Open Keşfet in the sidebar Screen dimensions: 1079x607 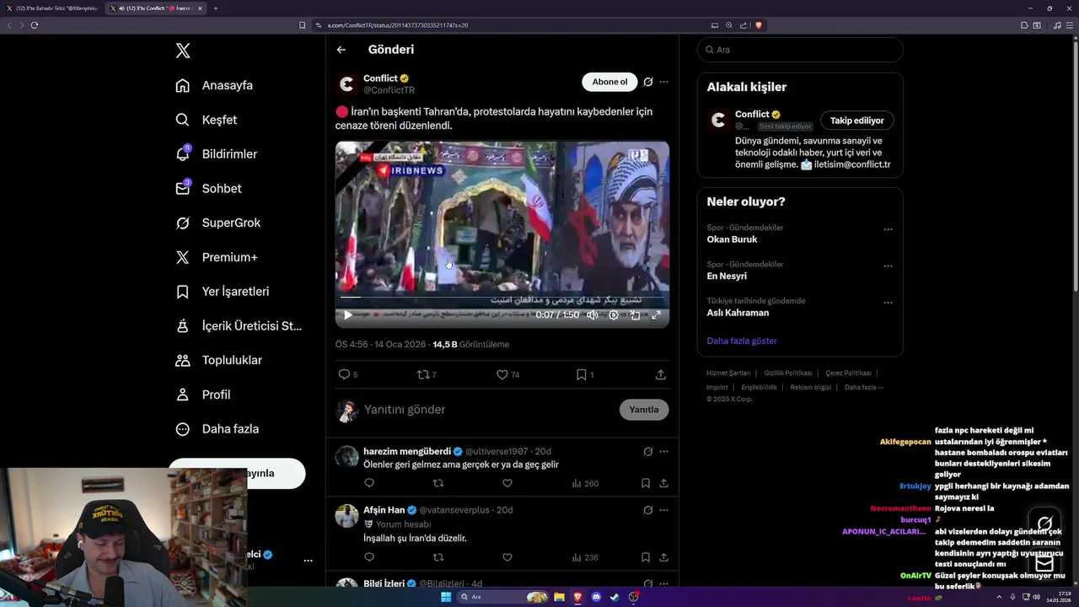(207, 120)
